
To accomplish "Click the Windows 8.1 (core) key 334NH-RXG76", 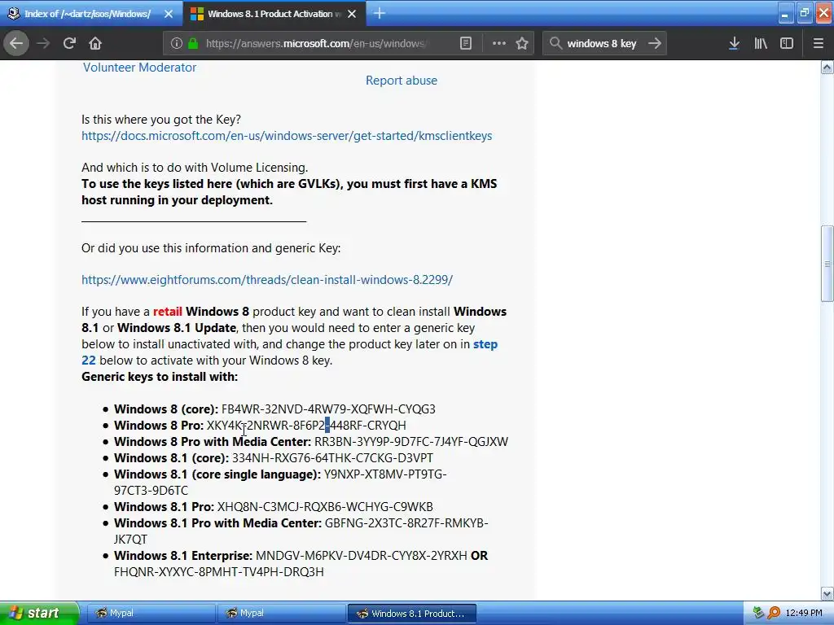I will [332, 458].
